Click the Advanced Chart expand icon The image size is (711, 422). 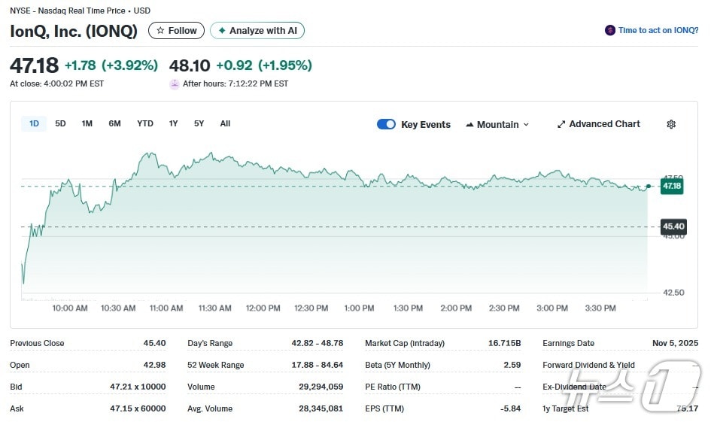coord(561,124)
